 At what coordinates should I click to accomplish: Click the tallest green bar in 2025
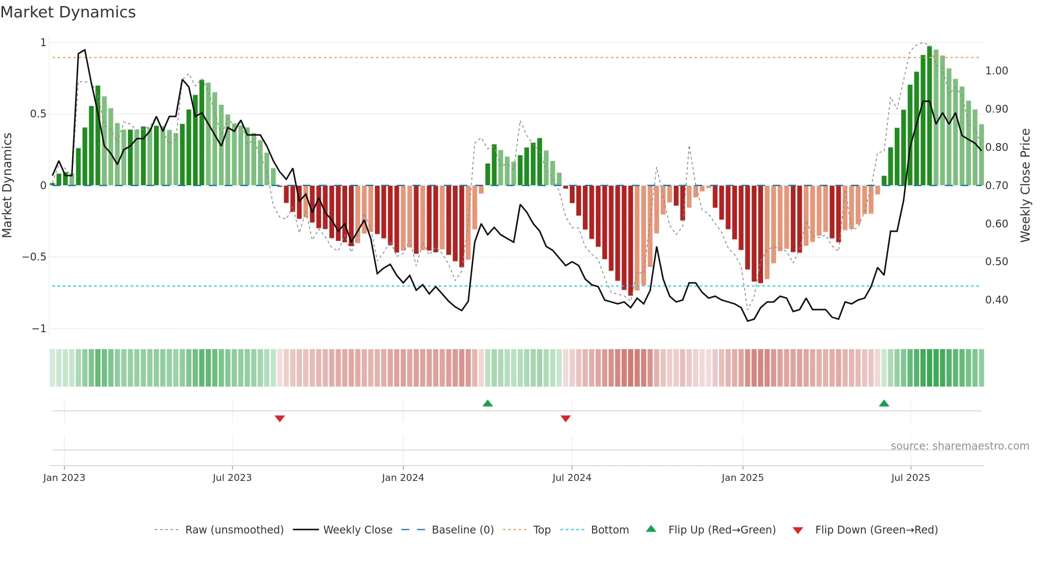930,116
